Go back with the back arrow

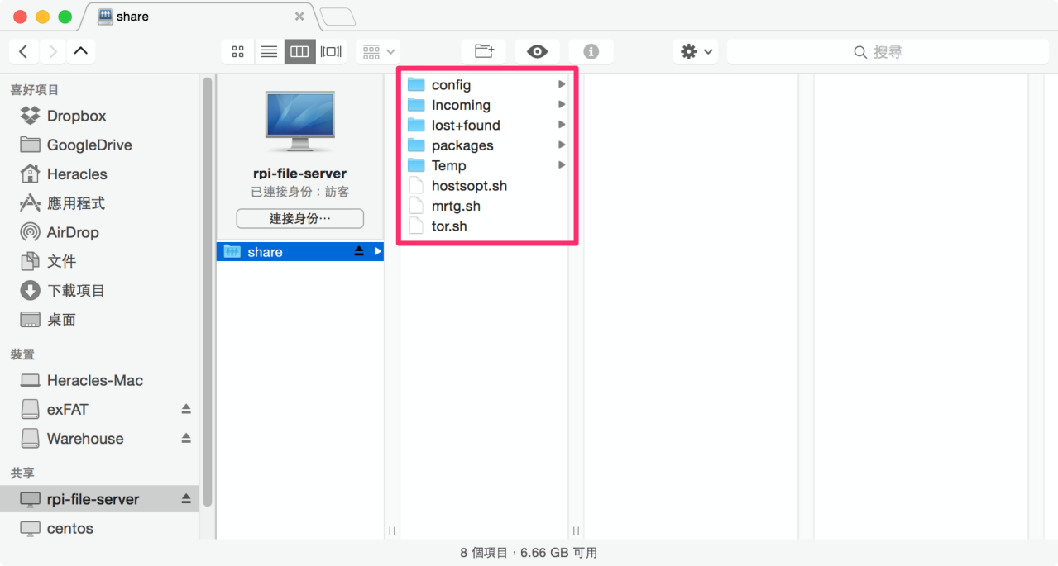pyautogui.click(x=22, y=51)
